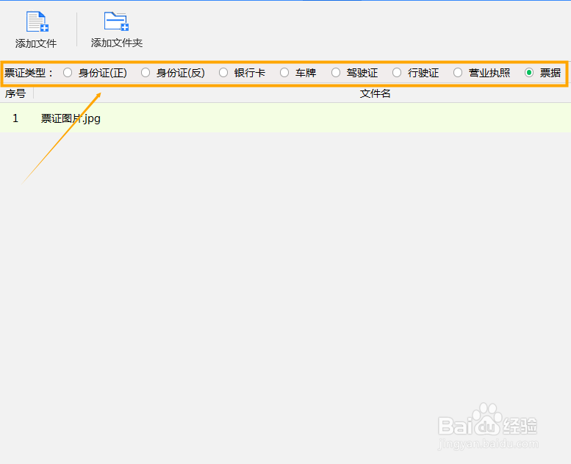
Task: Click the 文件名 column header
Action: coord(375,93)
